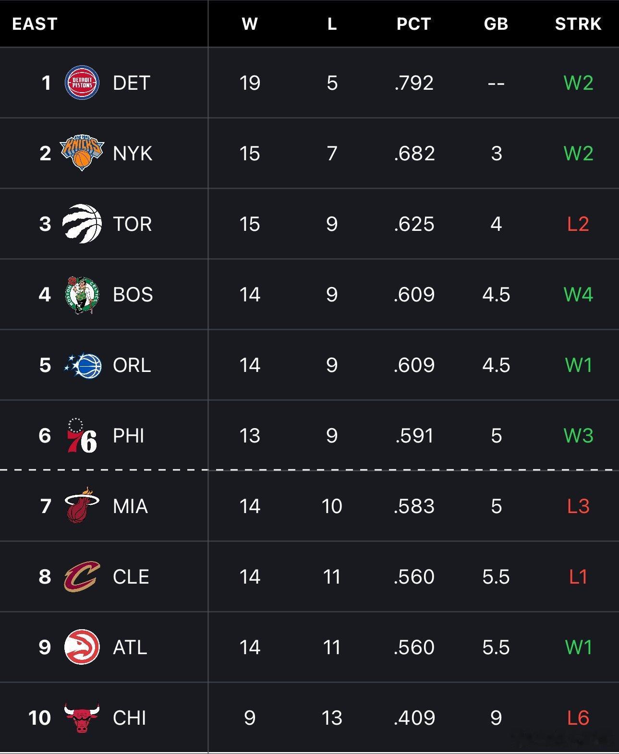Select the GB column header
Screen dimensions: 619x754
(496, 24)
